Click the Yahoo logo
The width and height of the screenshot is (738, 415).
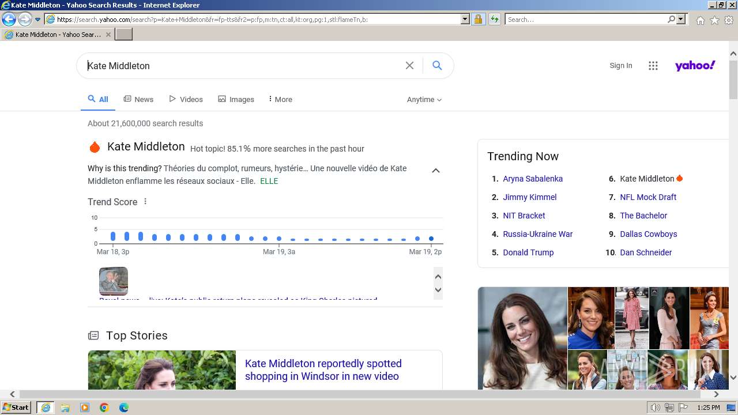point(695,66)
